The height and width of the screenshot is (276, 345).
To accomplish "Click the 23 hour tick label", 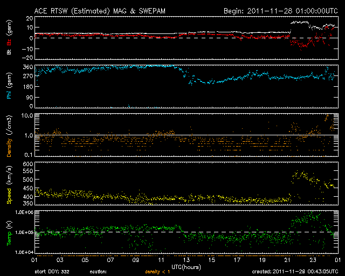I will 313,260.
